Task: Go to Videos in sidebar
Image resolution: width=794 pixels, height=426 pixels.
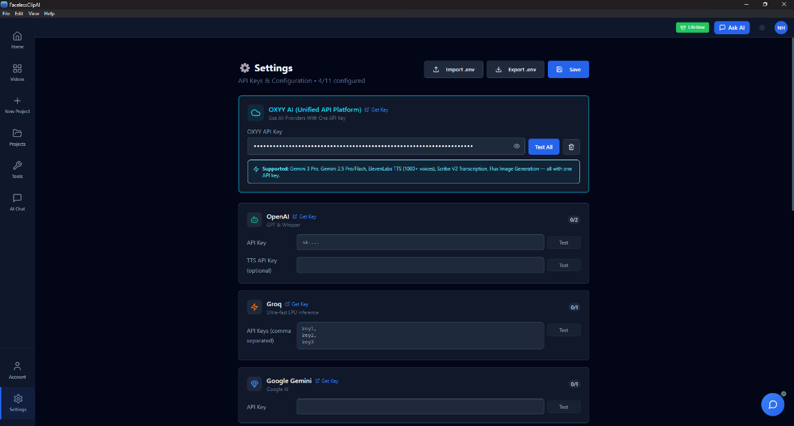Action: [x=17, y=73]
